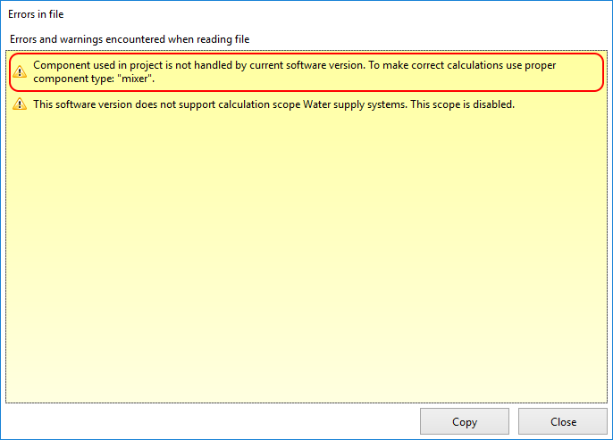Click "is not handled by" text in first warning
The height and width of the screenshot is (440, 613).
coord(199,66)
